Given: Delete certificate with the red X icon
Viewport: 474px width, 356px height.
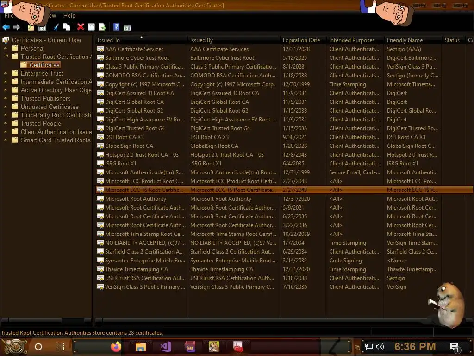Looking at the screenshot, I should pyautogui.click(x=81, y=27).
